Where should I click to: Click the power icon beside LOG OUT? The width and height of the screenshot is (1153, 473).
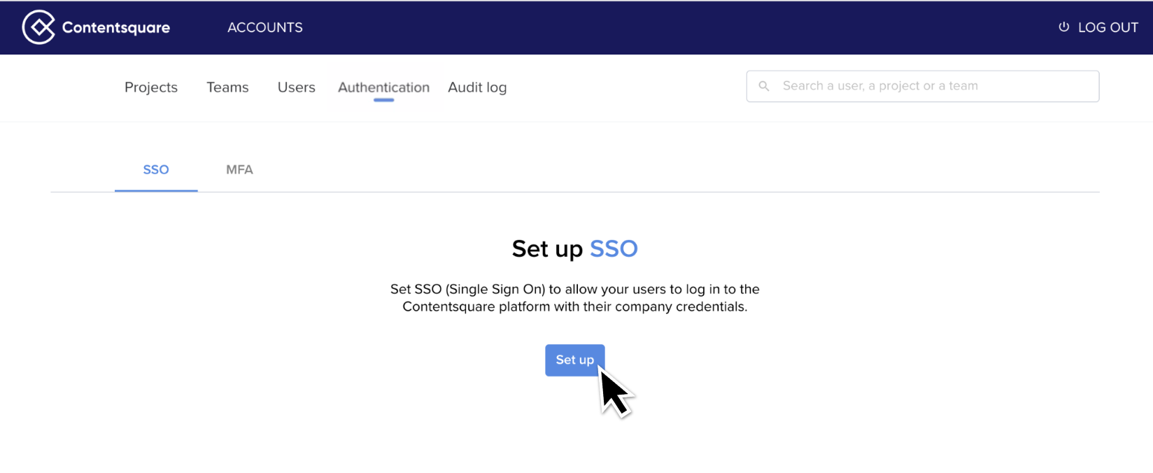tap(1063, 27)
